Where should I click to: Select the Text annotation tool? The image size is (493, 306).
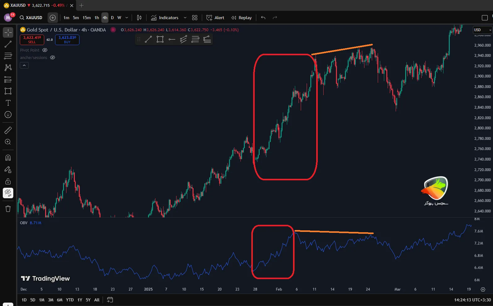pos(8,103)
